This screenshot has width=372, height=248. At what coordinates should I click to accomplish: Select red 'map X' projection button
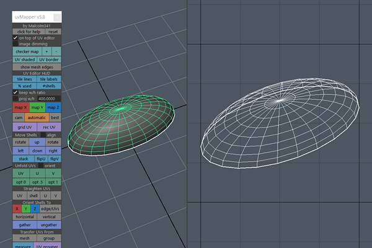pyautogui.click(x=20, y=108)
